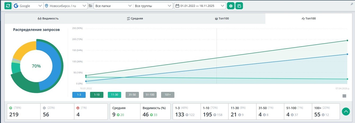Click the folder icon before Все папки
The image size is (355, 123).
pyautogui.click(x=91, y=6)
